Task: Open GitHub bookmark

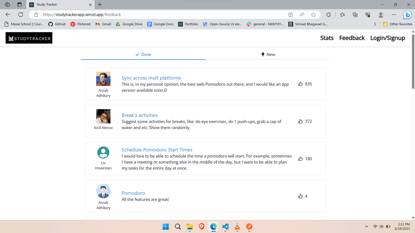Action: click(57, 24)
